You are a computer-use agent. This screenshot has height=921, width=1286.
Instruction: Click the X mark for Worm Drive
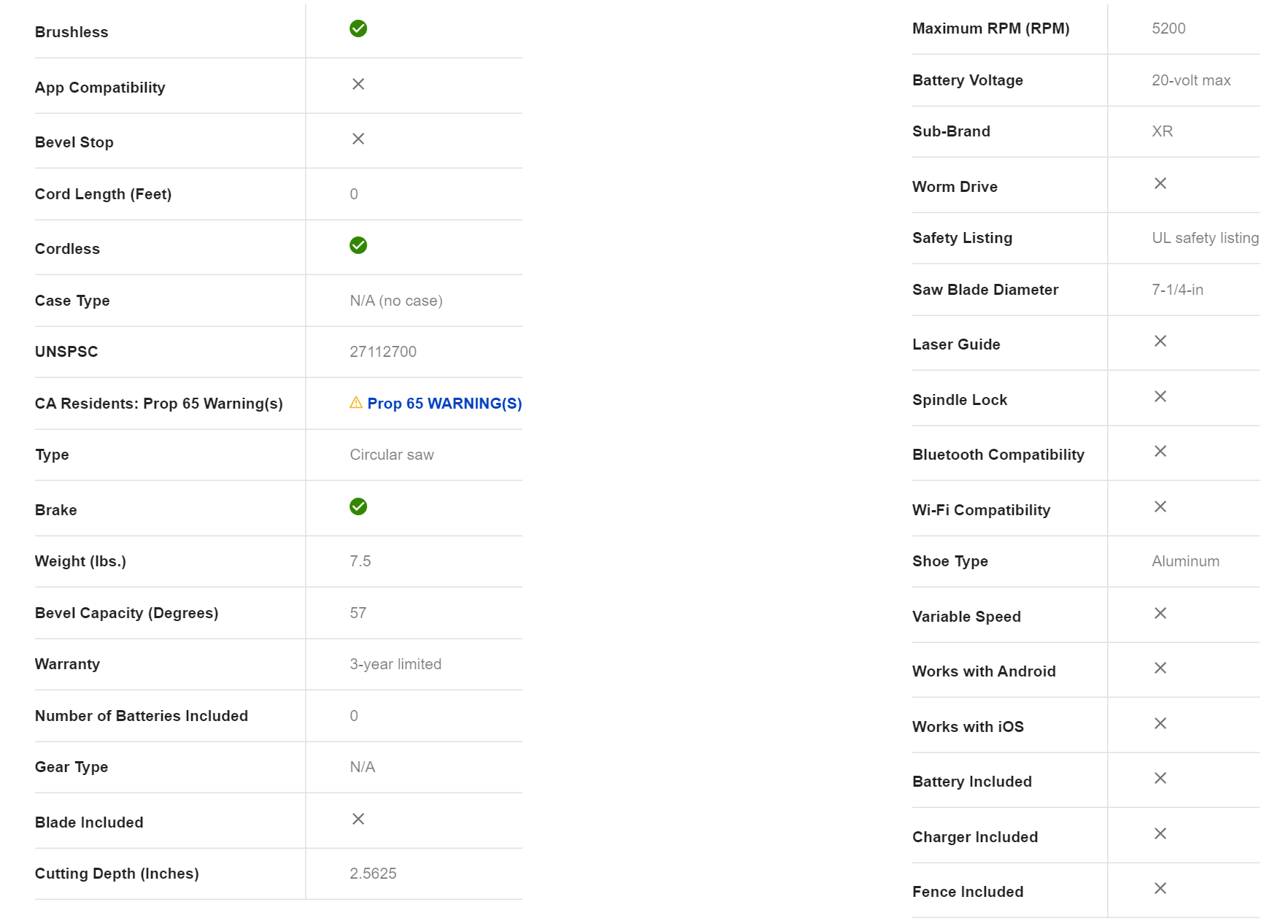(x=1160, y=183)
